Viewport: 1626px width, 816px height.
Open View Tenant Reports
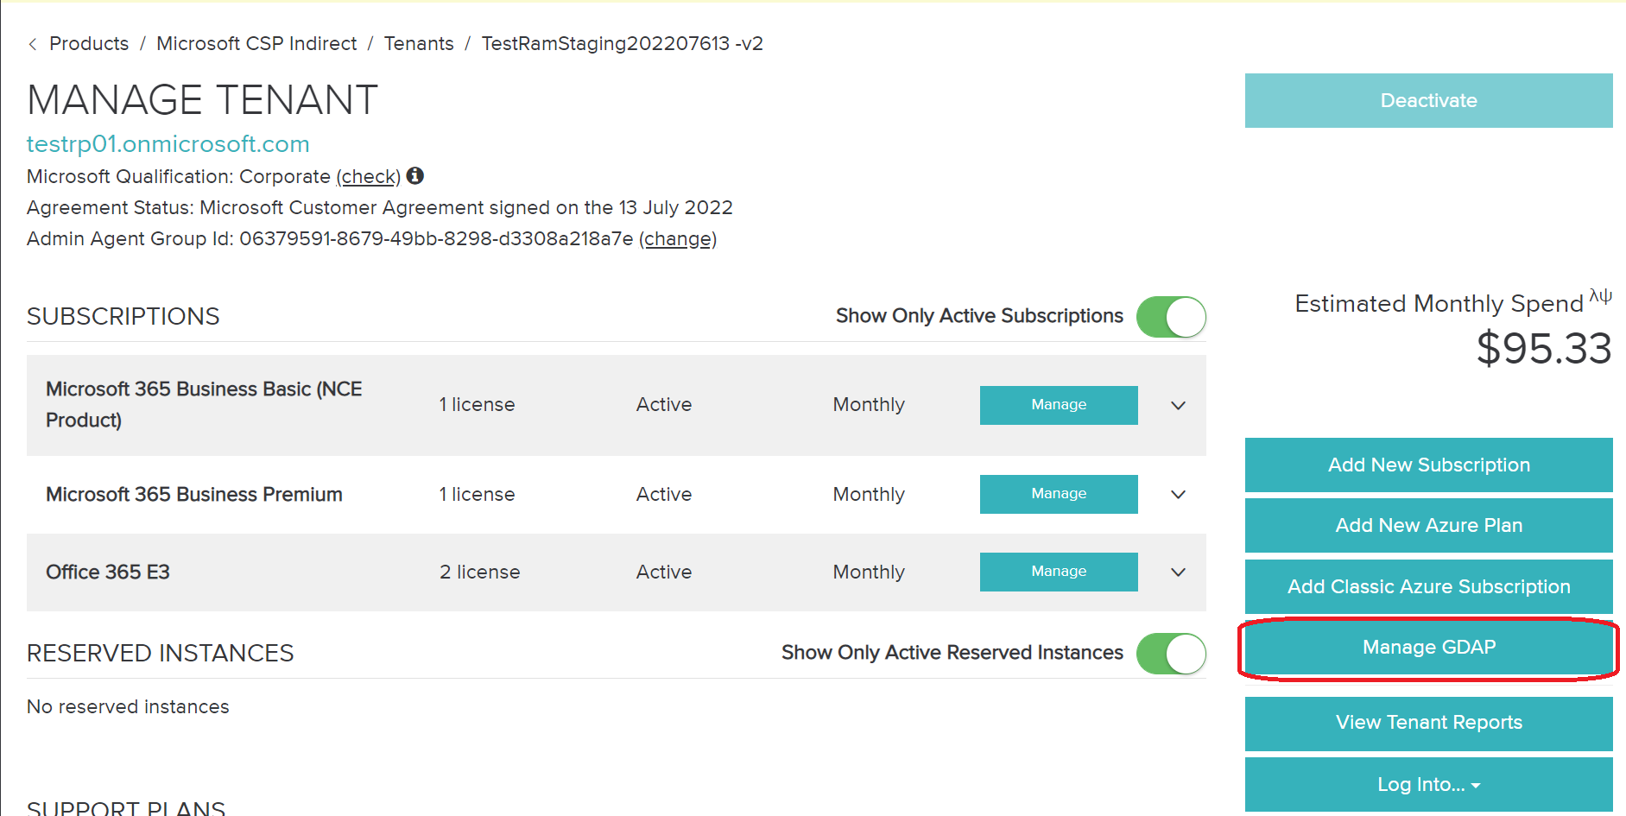[1428, 723]
